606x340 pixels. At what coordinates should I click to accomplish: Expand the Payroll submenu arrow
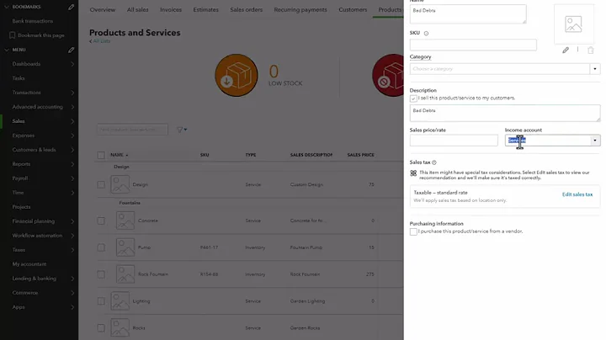pos(72,178)
